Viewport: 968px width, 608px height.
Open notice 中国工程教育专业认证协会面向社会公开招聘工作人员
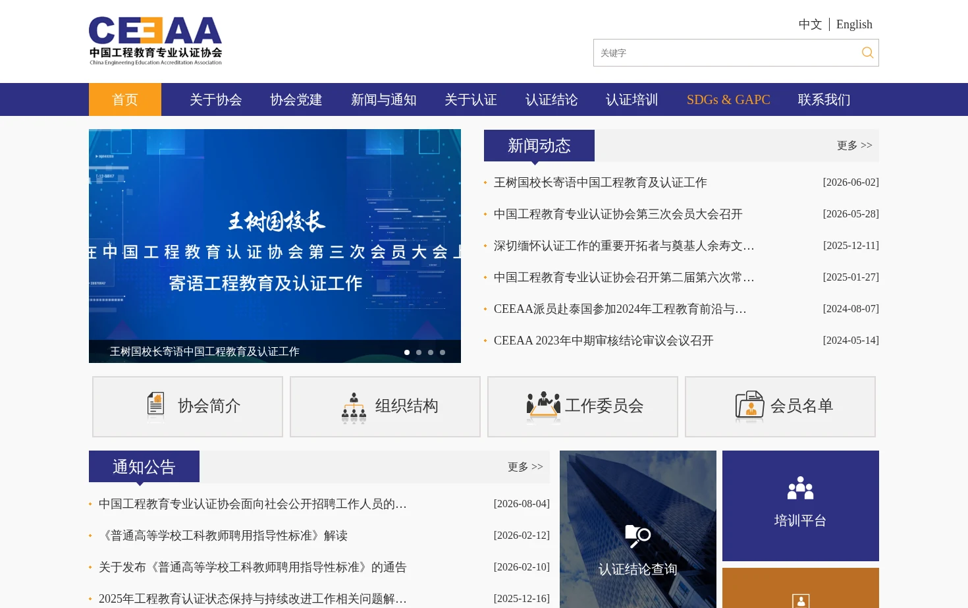coord(253,504)
